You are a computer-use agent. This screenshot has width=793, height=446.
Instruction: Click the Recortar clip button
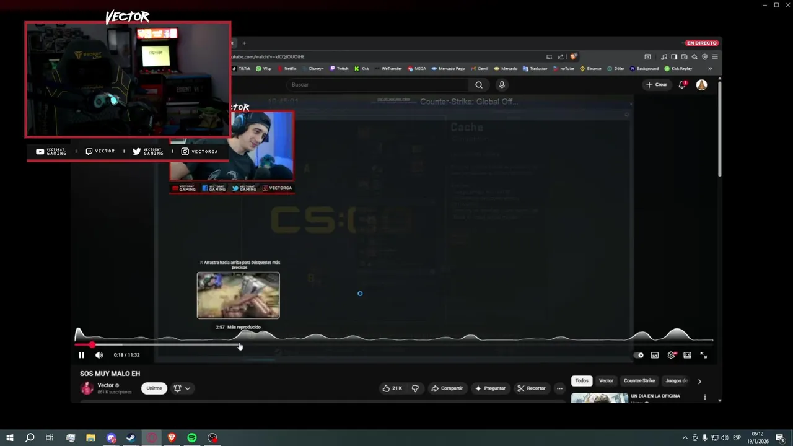pyautogui.click(x=532, y=388)
